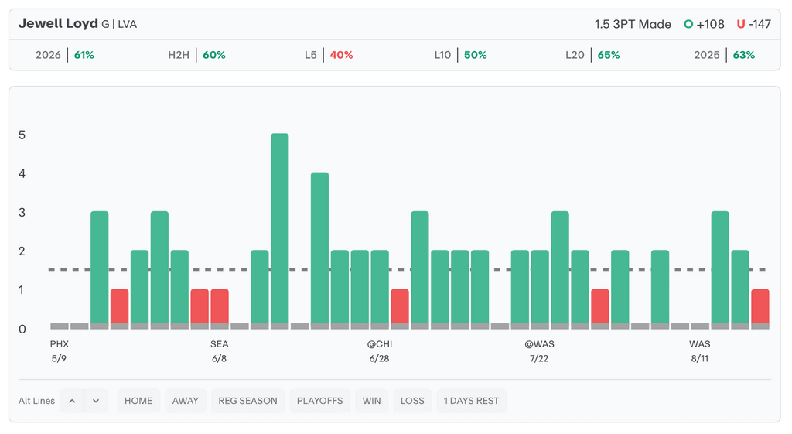Select the Over +108 odds
This screenshot has height=434, width=792.
(704, 24)
